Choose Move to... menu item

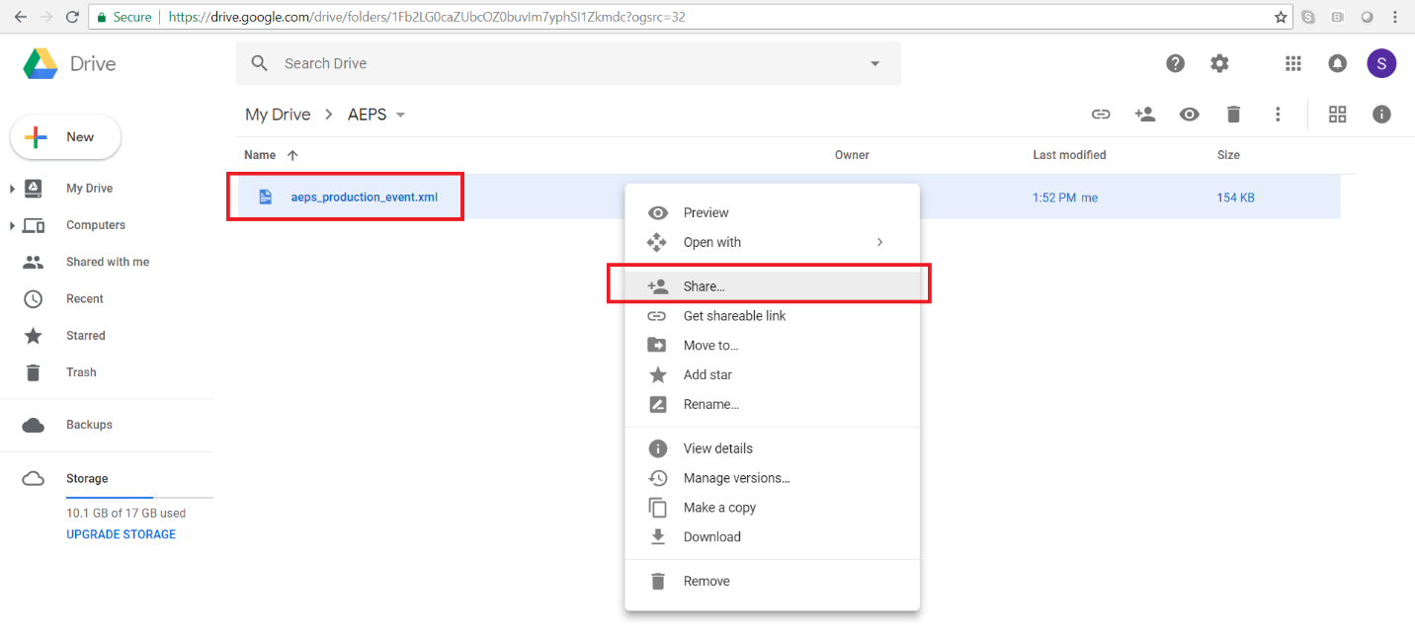tap(773, 346)
